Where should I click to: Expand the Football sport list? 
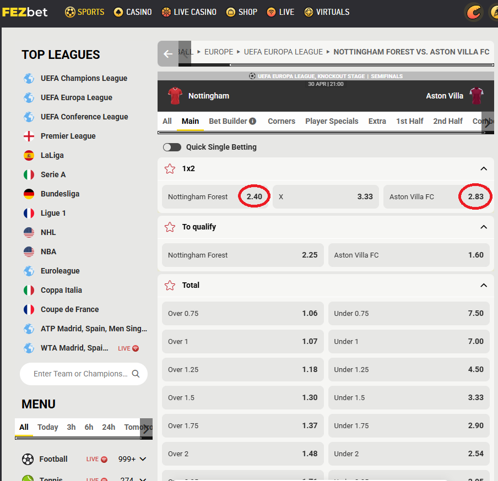coord(143,459)
